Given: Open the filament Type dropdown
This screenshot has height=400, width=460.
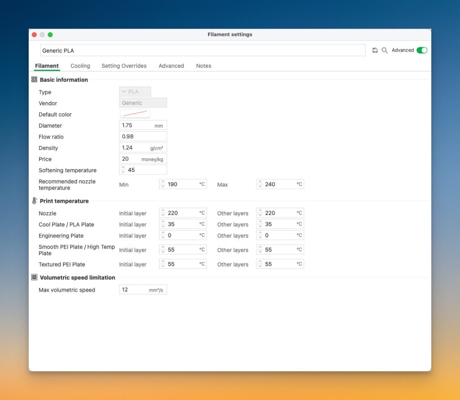Looking at the screenshot, I should (x=135, y=92).
